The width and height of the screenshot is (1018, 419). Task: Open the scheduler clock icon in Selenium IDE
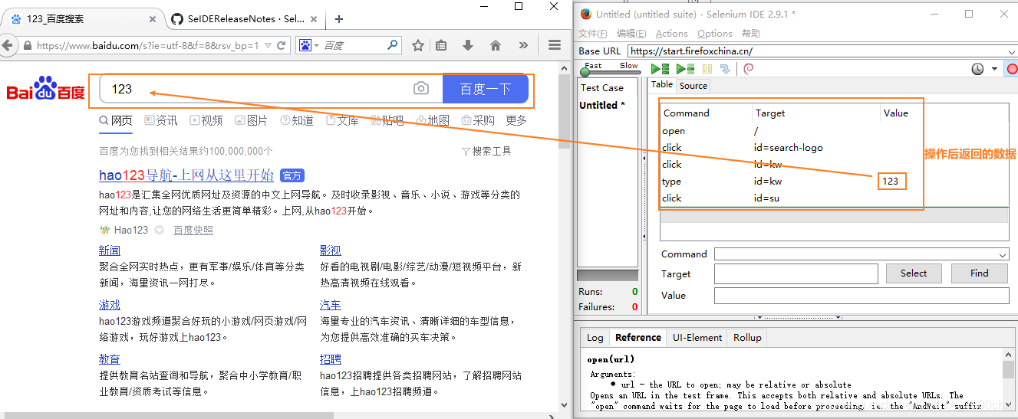pyautogui.click(x=977, y=69)
